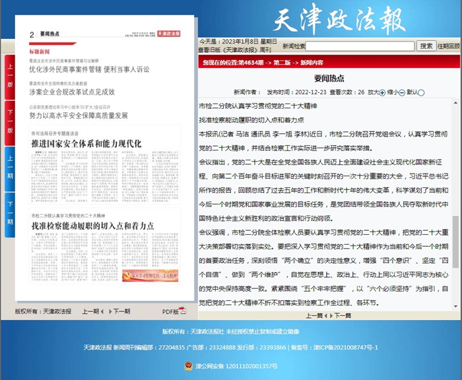462x380 pixels.
Task: Click 放大 text label
Action: tap(374, 92)
